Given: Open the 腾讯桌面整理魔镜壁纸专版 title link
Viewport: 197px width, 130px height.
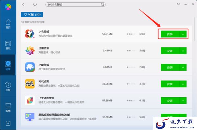Looking at the screenshot, I should click(54, 115).
